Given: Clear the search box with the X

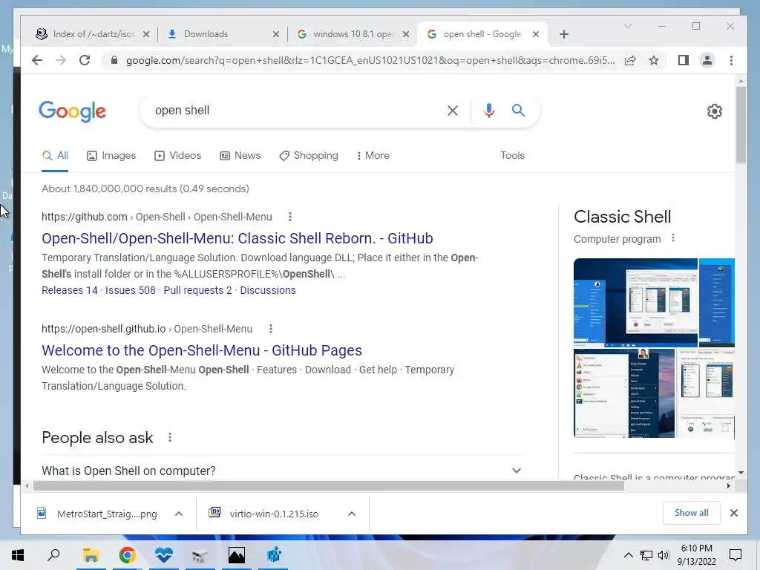Looking at the screenshot, I should point(452,111).
